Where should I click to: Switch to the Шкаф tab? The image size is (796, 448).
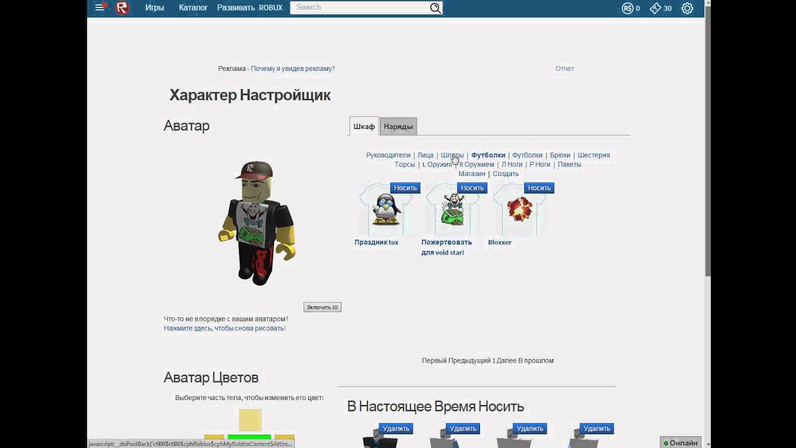(364, 126)
